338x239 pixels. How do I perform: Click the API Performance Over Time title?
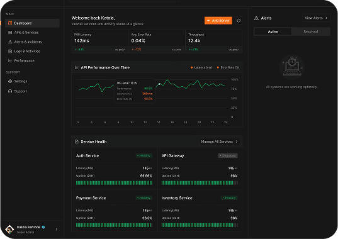(x=105, y=67)
